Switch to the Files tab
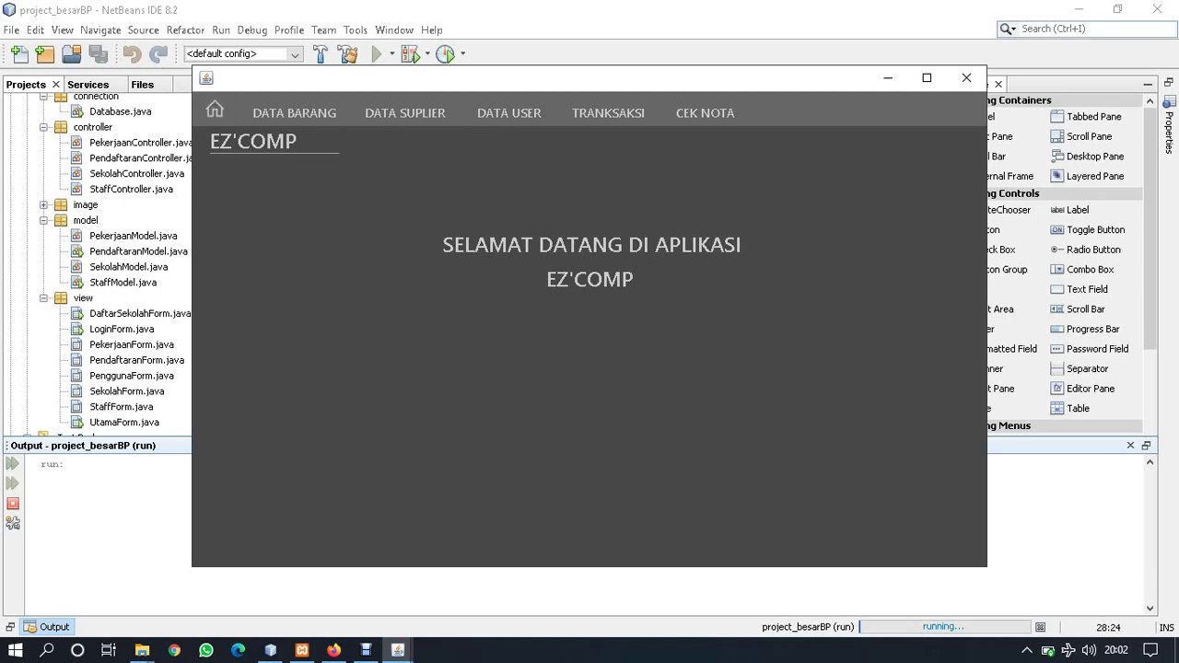 143,85
